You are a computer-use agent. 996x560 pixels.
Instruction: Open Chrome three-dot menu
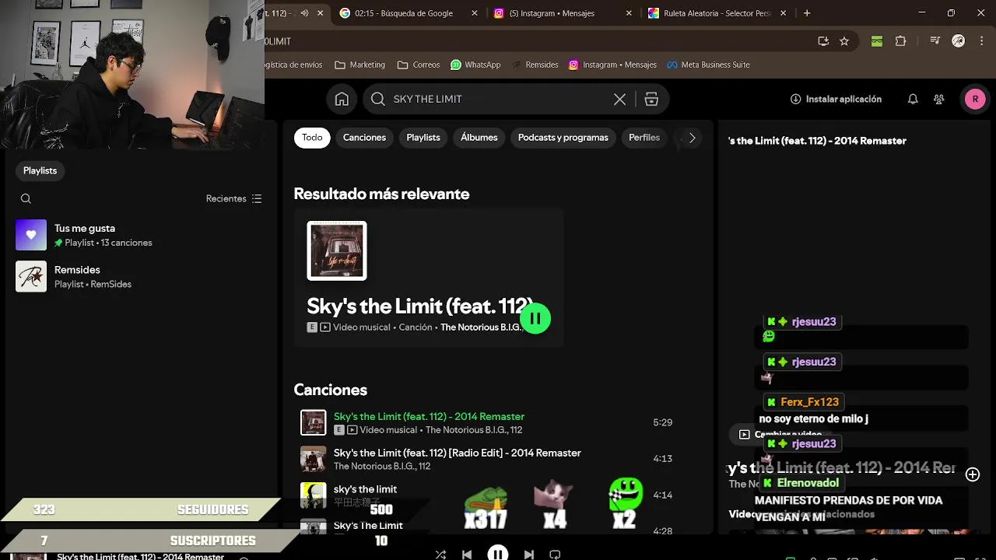point(981,41)
